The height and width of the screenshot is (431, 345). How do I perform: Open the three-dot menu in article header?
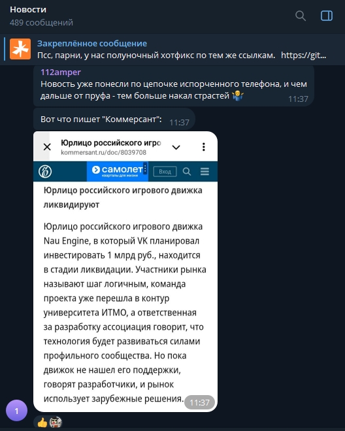pyautogui.click(x=204, y=147)
